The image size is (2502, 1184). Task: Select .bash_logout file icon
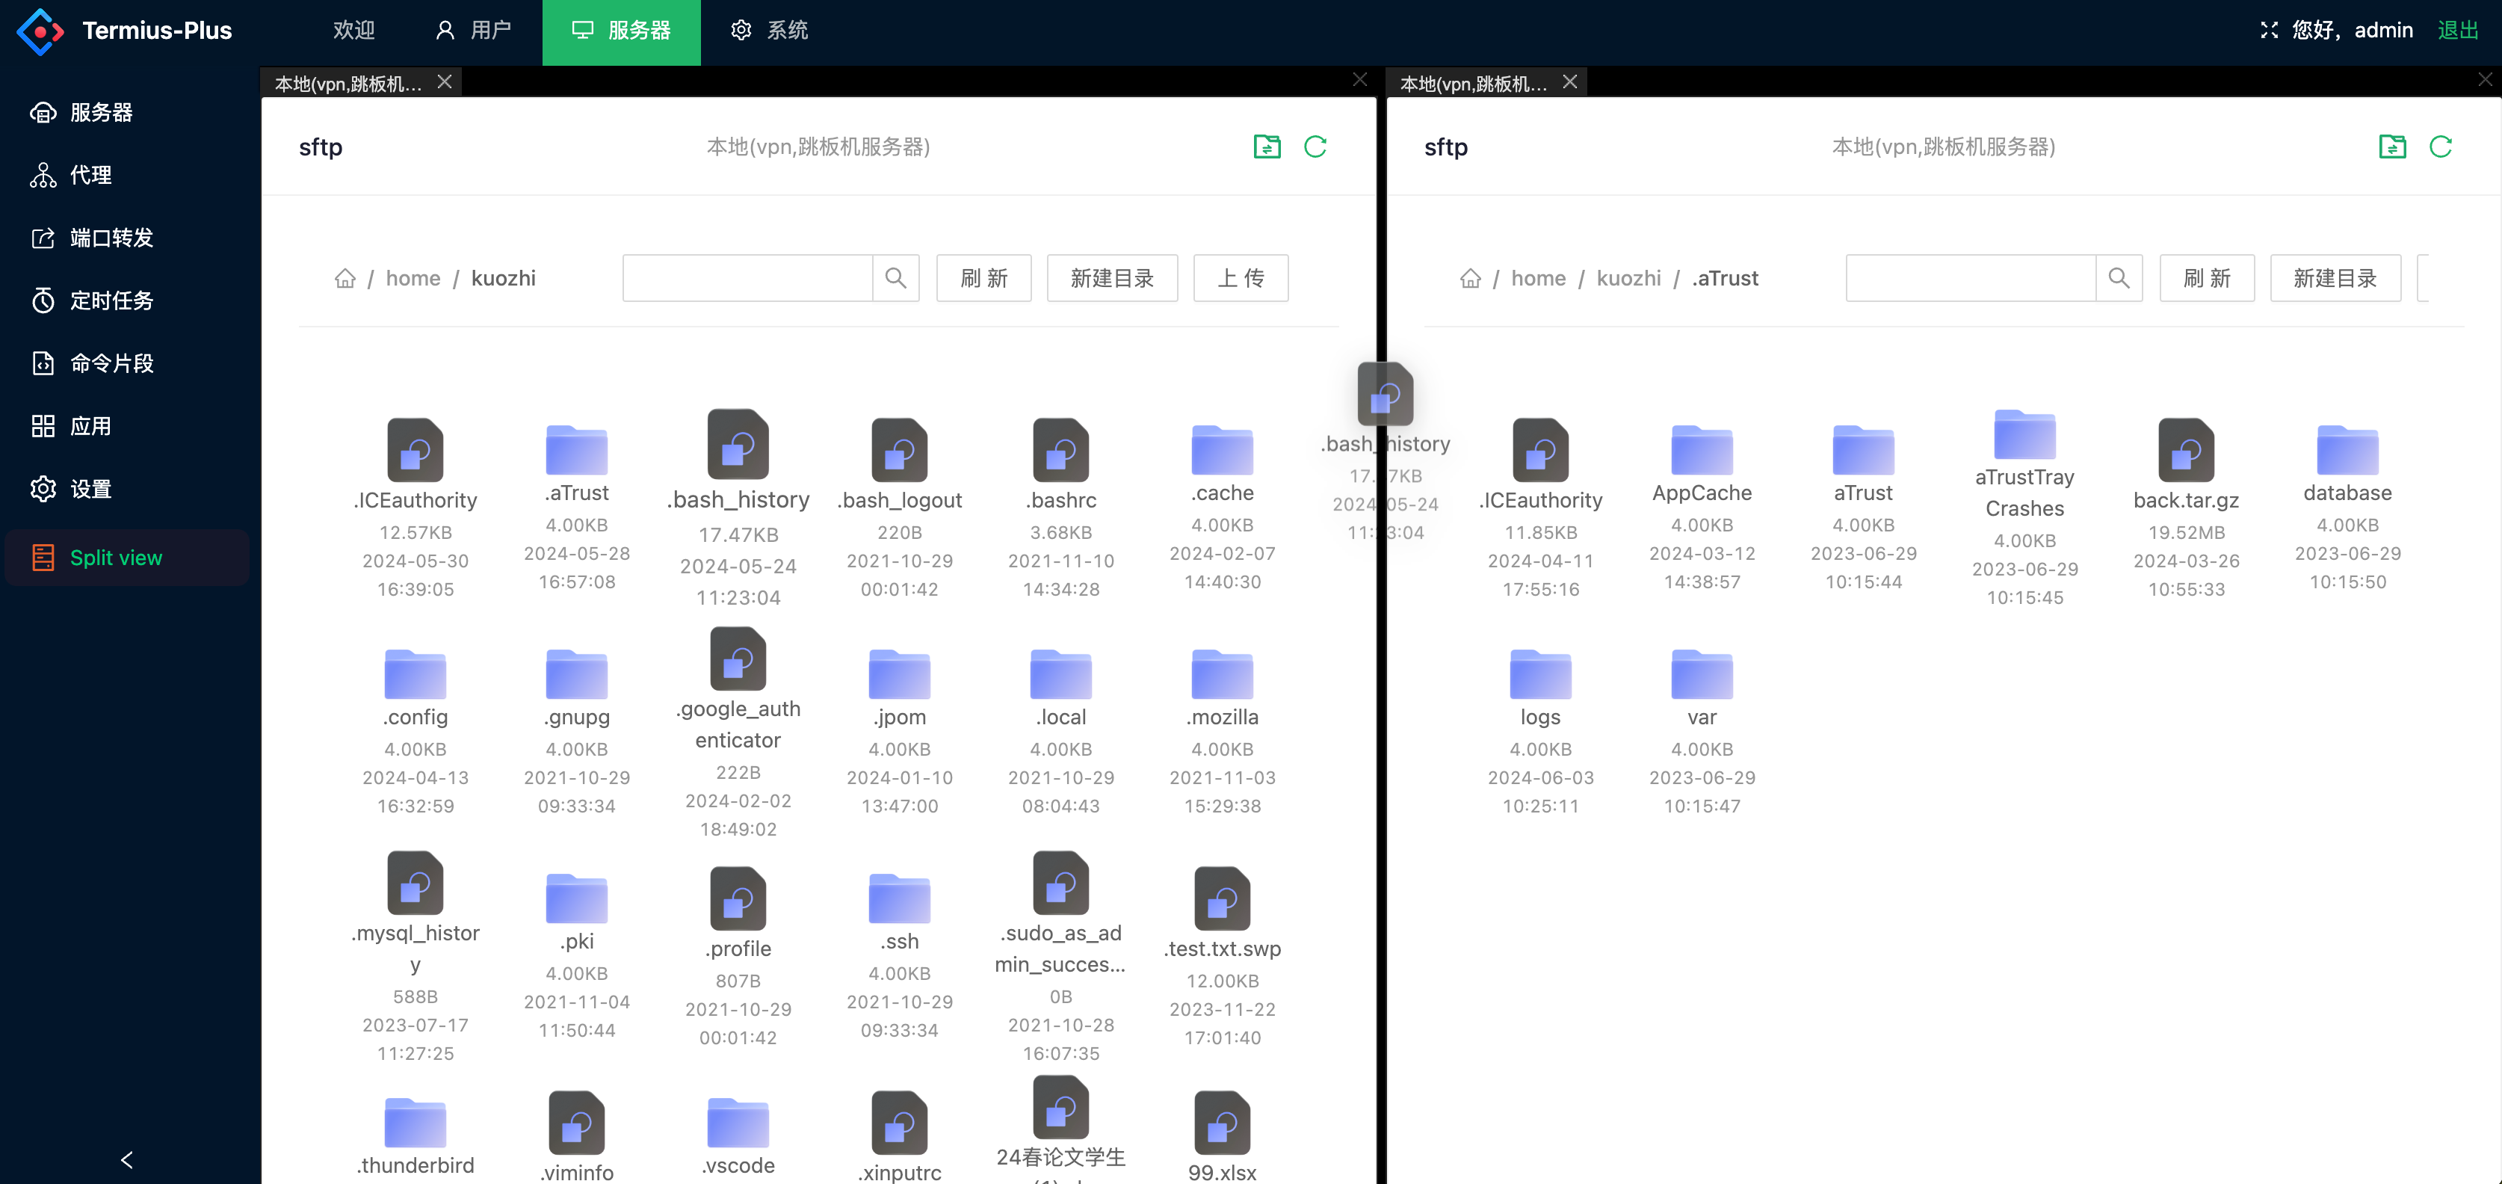click(900, 450)
